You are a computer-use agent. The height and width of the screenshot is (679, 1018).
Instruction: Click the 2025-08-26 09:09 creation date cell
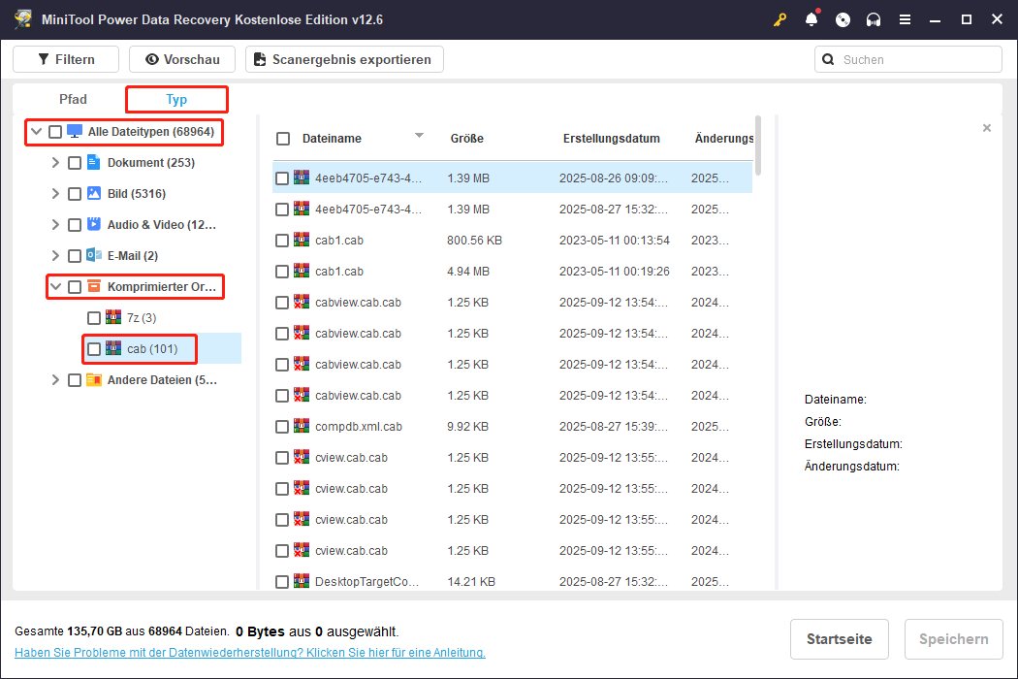tap(614, 178)
